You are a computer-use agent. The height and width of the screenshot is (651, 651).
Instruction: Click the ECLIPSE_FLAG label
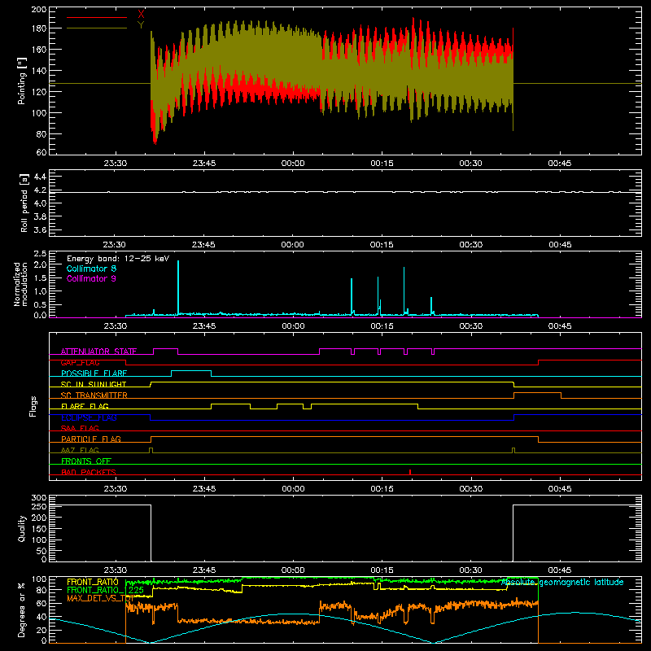coord(89,417)
